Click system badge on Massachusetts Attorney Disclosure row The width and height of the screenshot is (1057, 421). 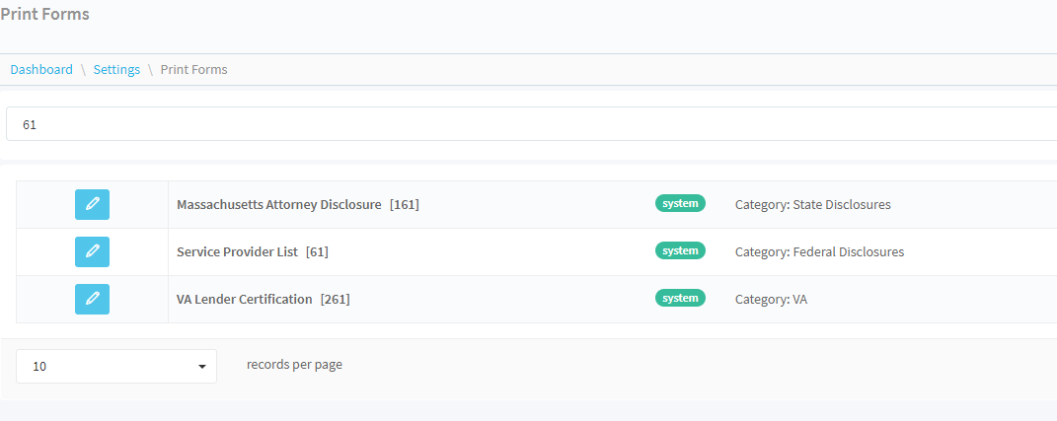click(680, 204)
